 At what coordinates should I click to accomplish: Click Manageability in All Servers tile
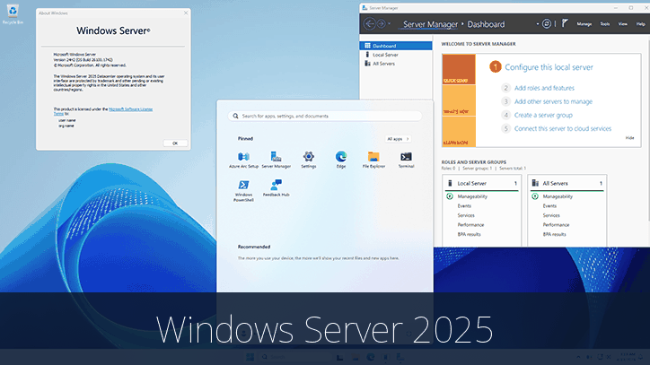coord(558,196)
